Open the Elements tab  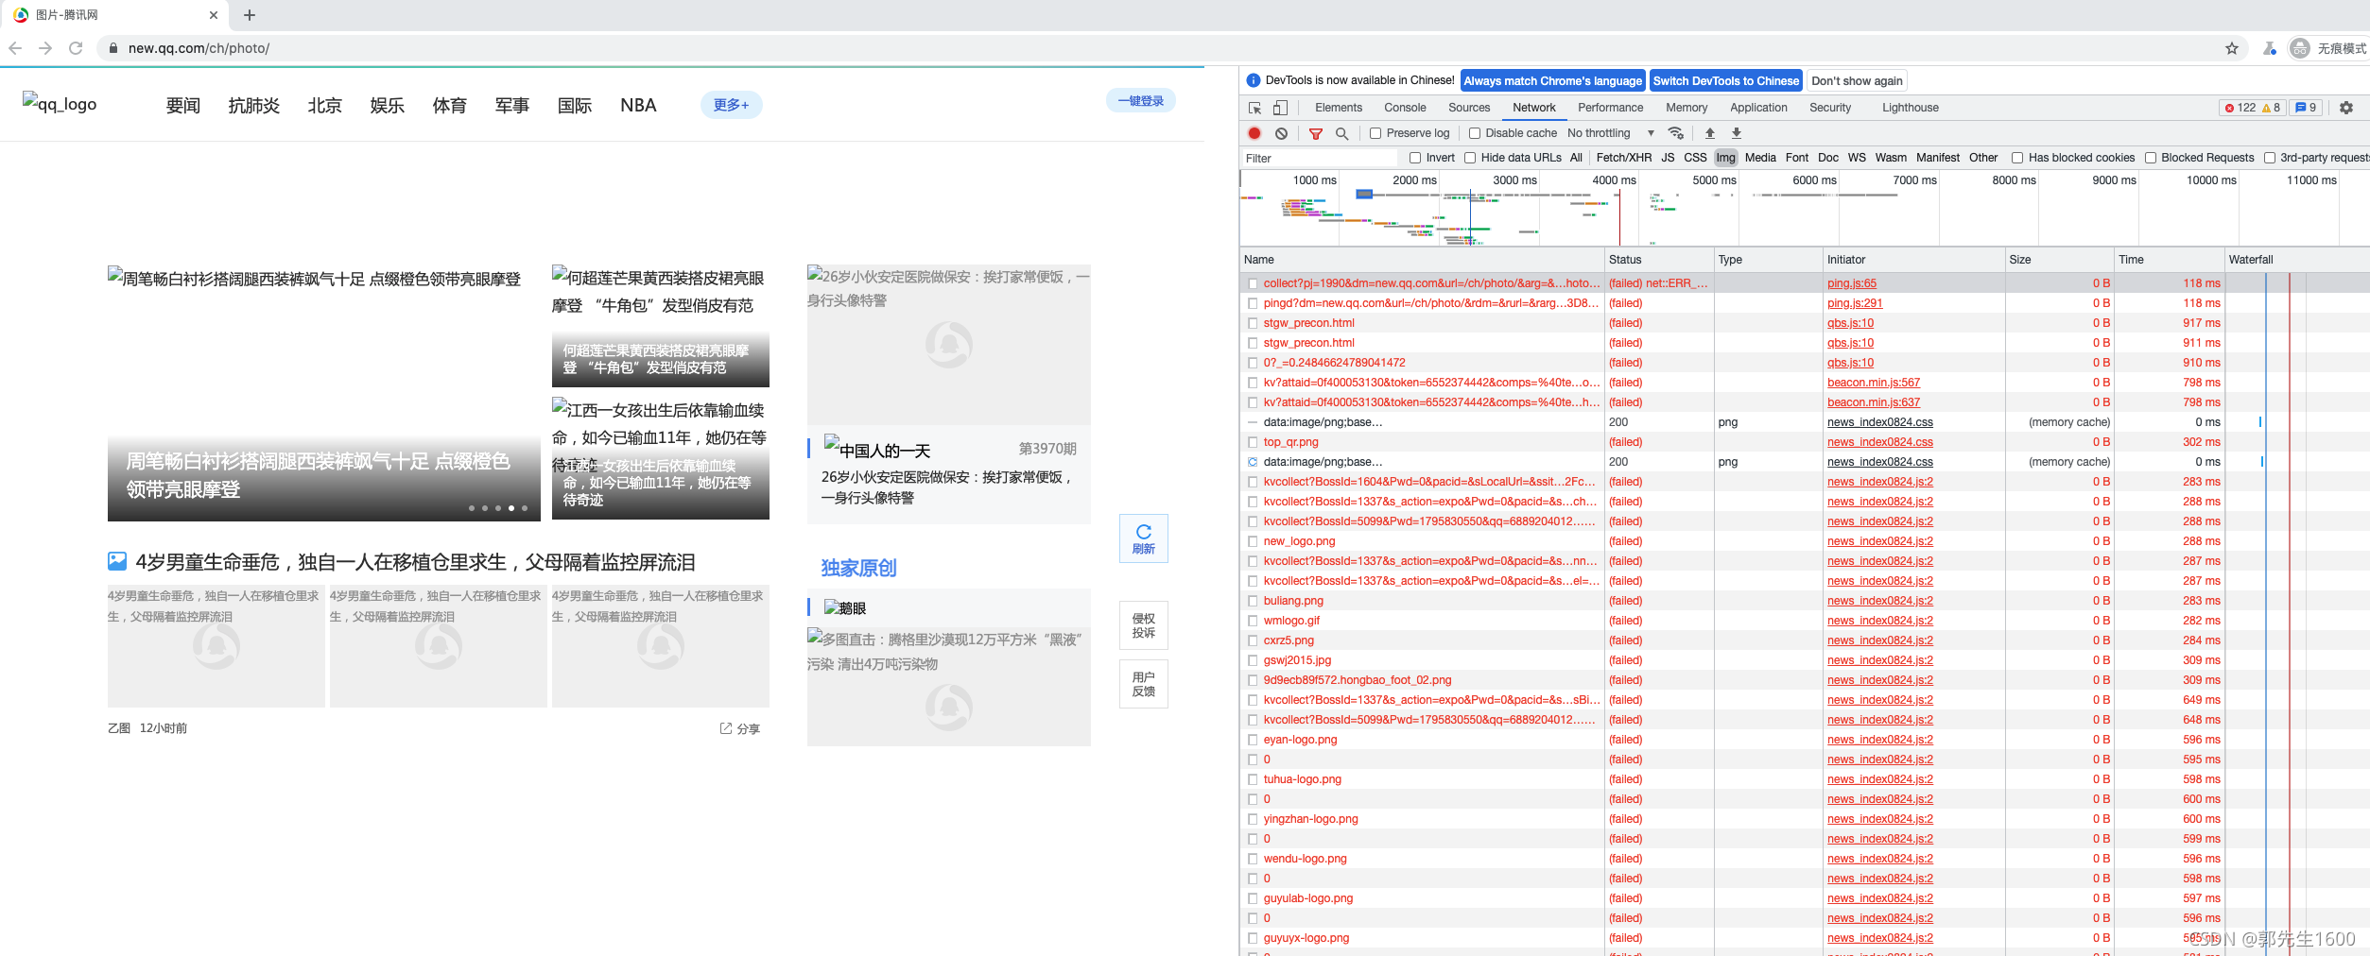(1339, 108)
